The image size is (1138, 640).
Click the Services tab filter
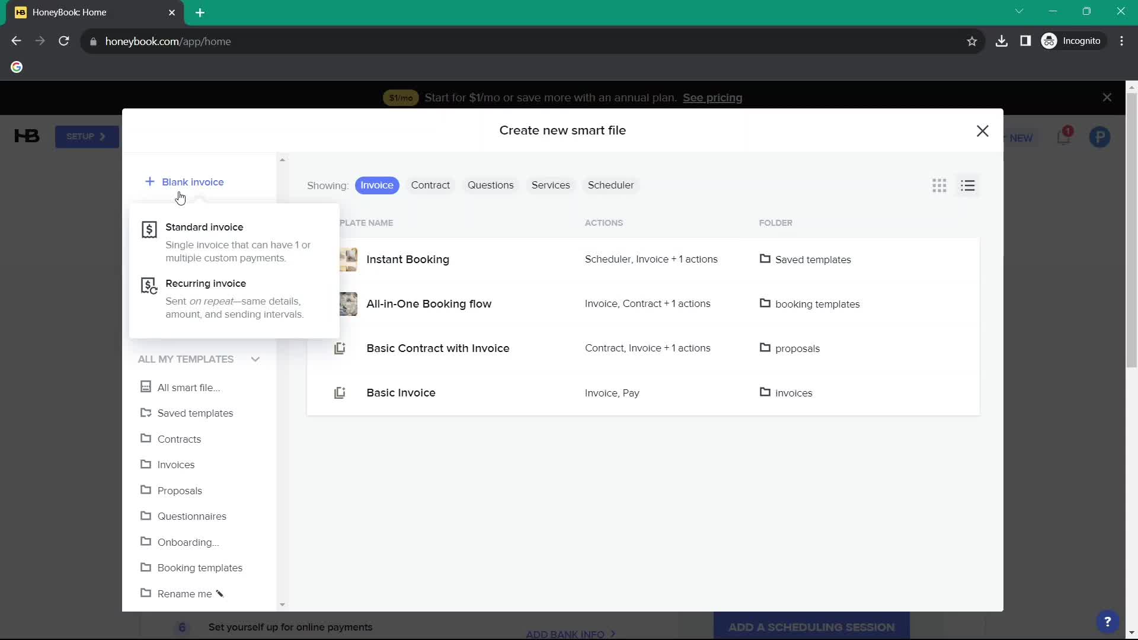pyautogui.click(x=550, y=185)
